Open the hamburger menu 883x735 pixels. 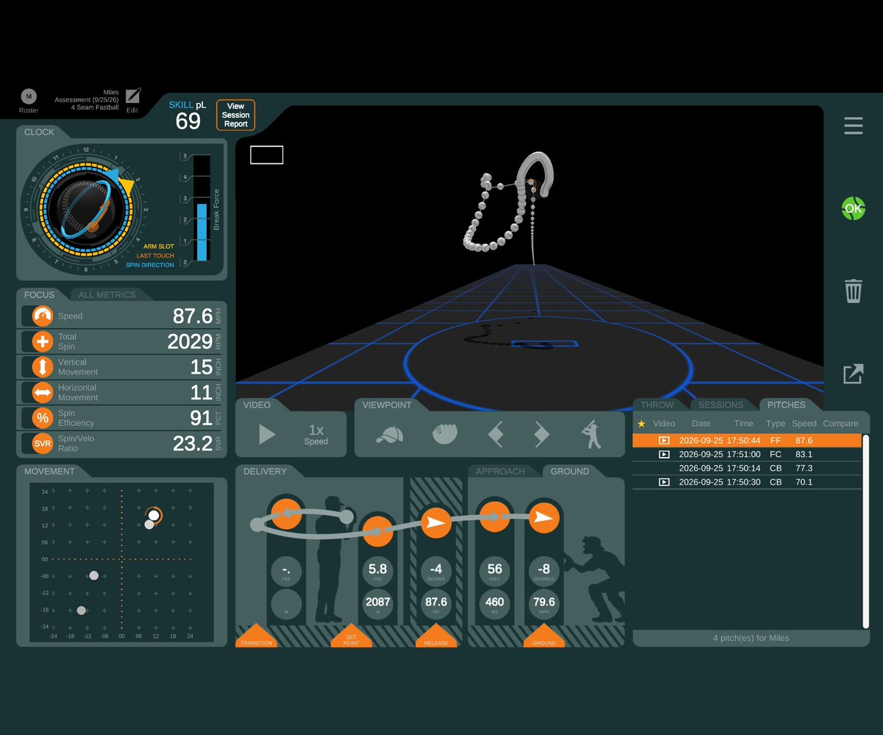point(854,126)
